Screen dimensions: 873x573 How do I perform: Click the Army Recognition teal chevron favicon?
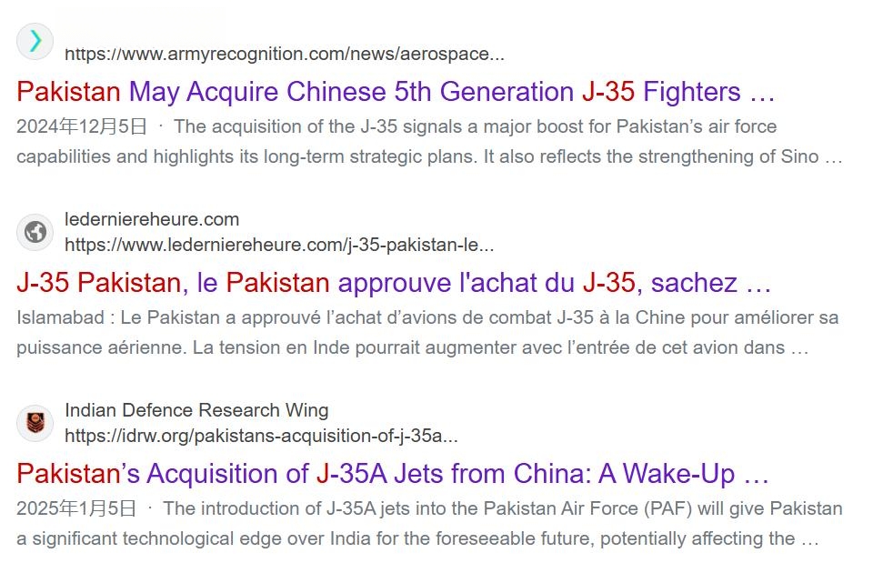coord(35,41)
